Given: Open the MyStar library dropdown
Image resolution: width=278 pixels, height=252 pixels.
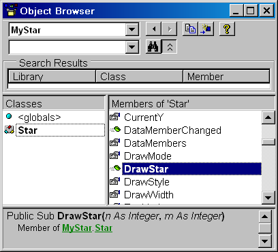Looking at the screenshot, I should tap(132, 29).
